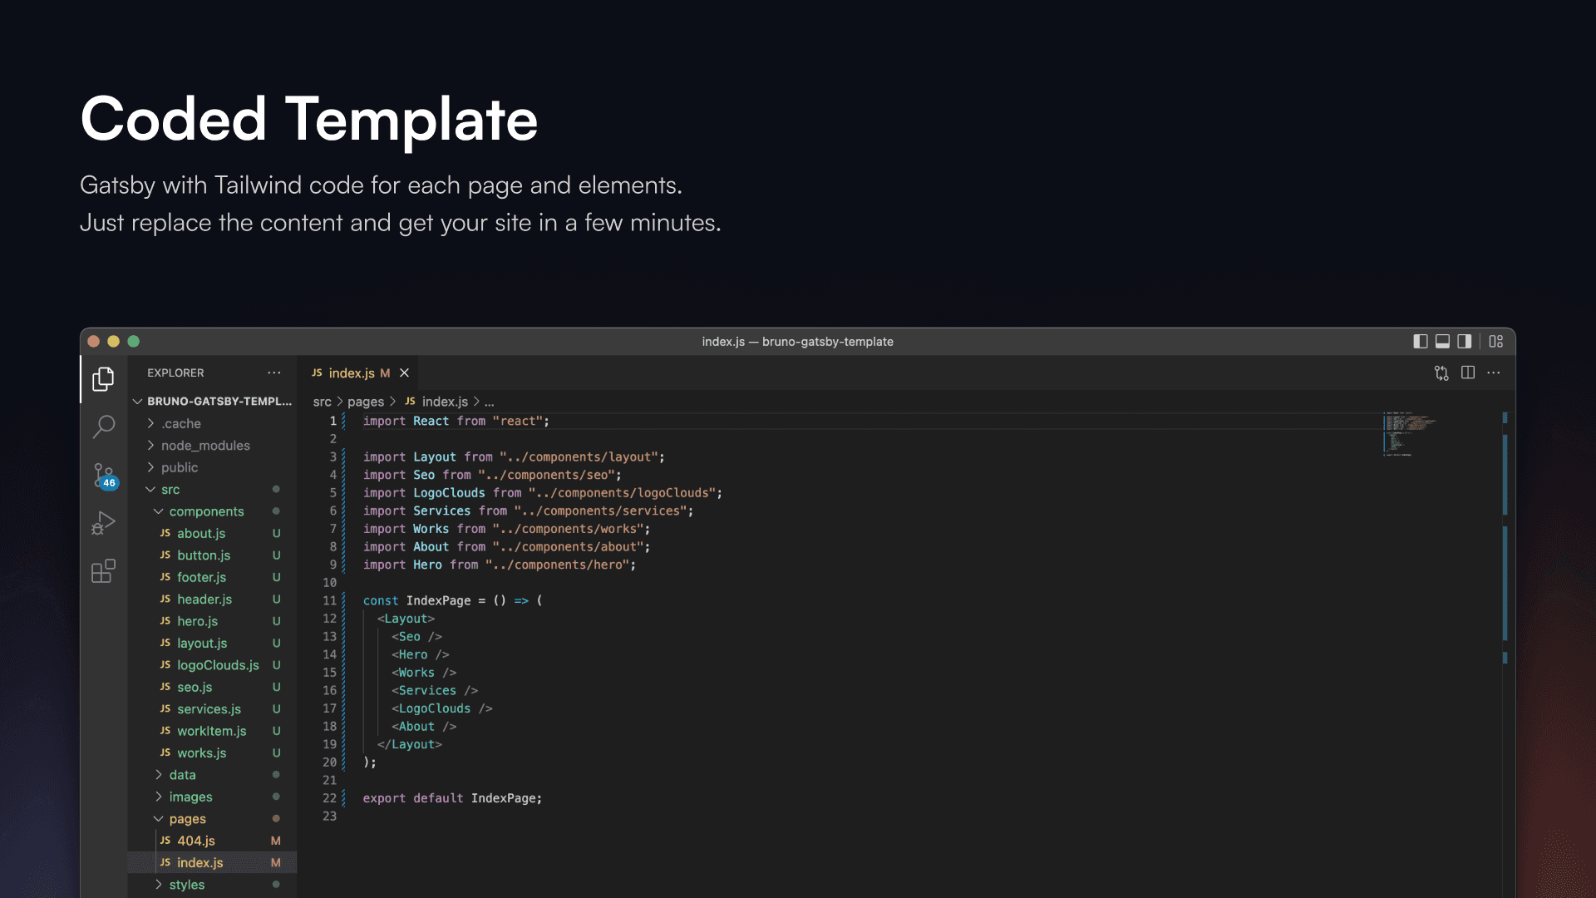The height and width of the screenshot is (898, 1596).
Task: Collapse the components folder
Action: coord(213,511)
